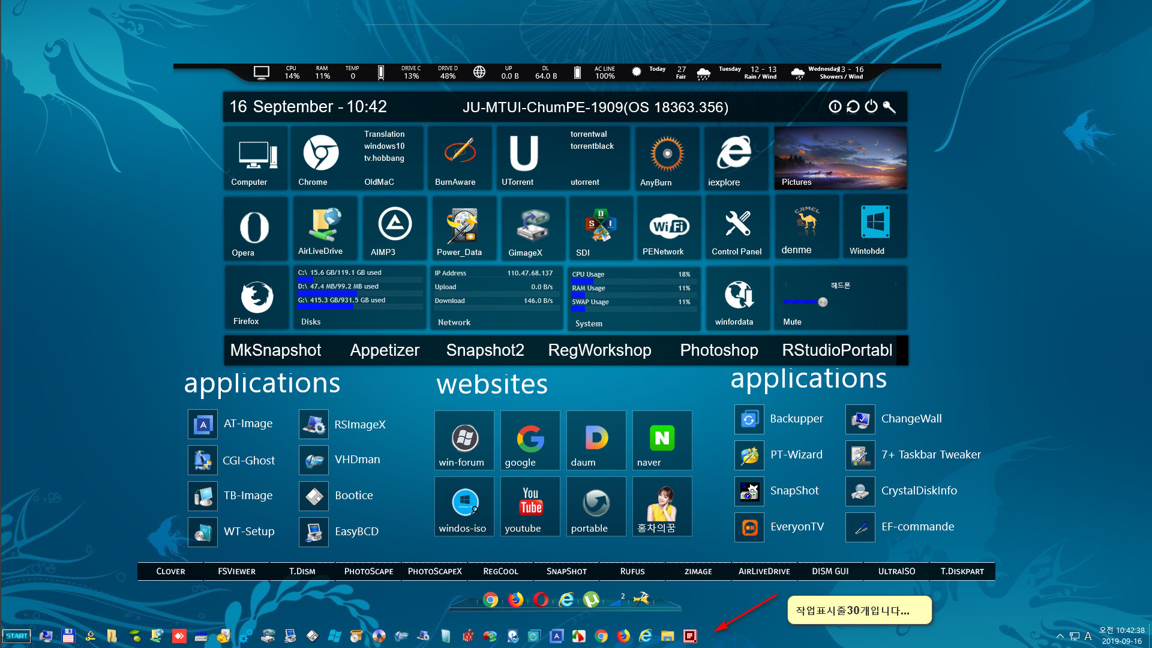Open Control Panel tile

pyautogui.click(x=737, y=229)
